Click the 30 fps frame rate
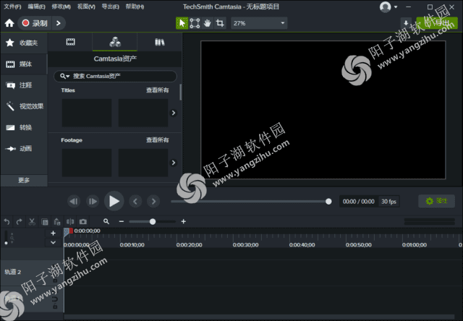Screen dimensions: 463x321 [388, 202]
